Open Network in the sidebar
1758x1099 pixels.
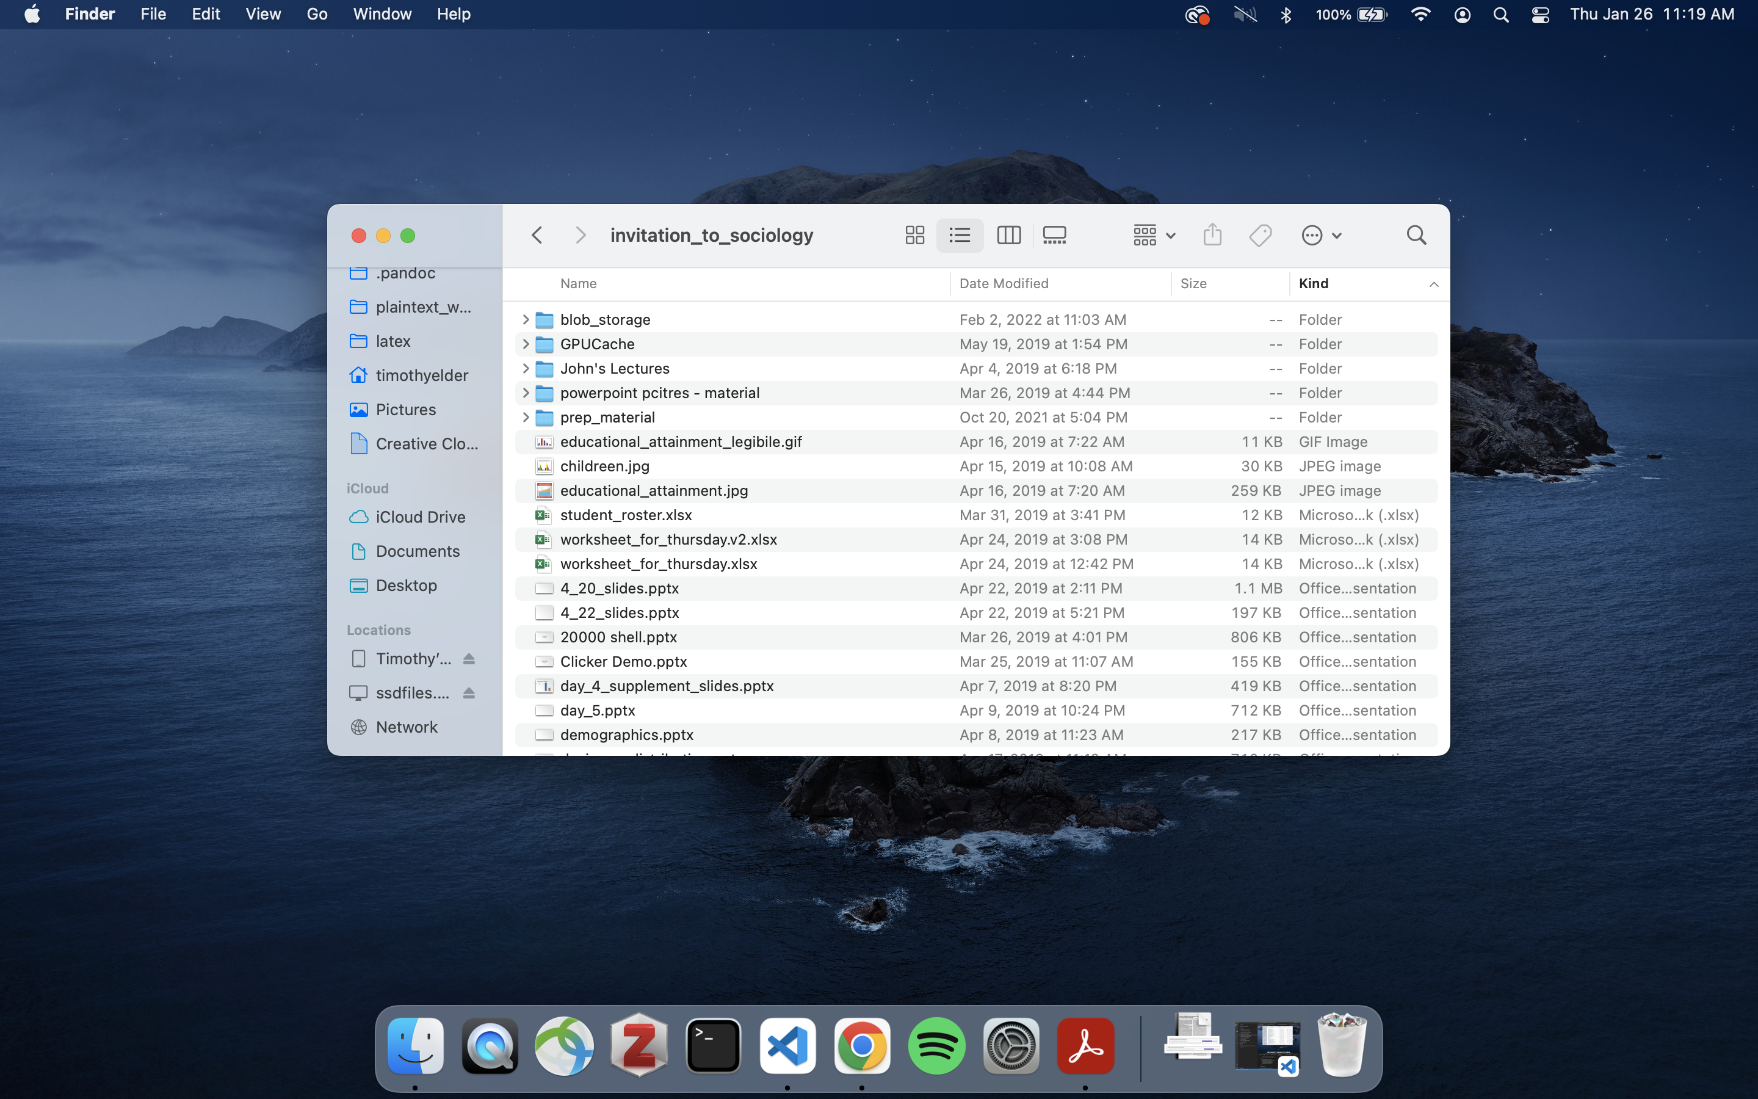coord(394,727)
